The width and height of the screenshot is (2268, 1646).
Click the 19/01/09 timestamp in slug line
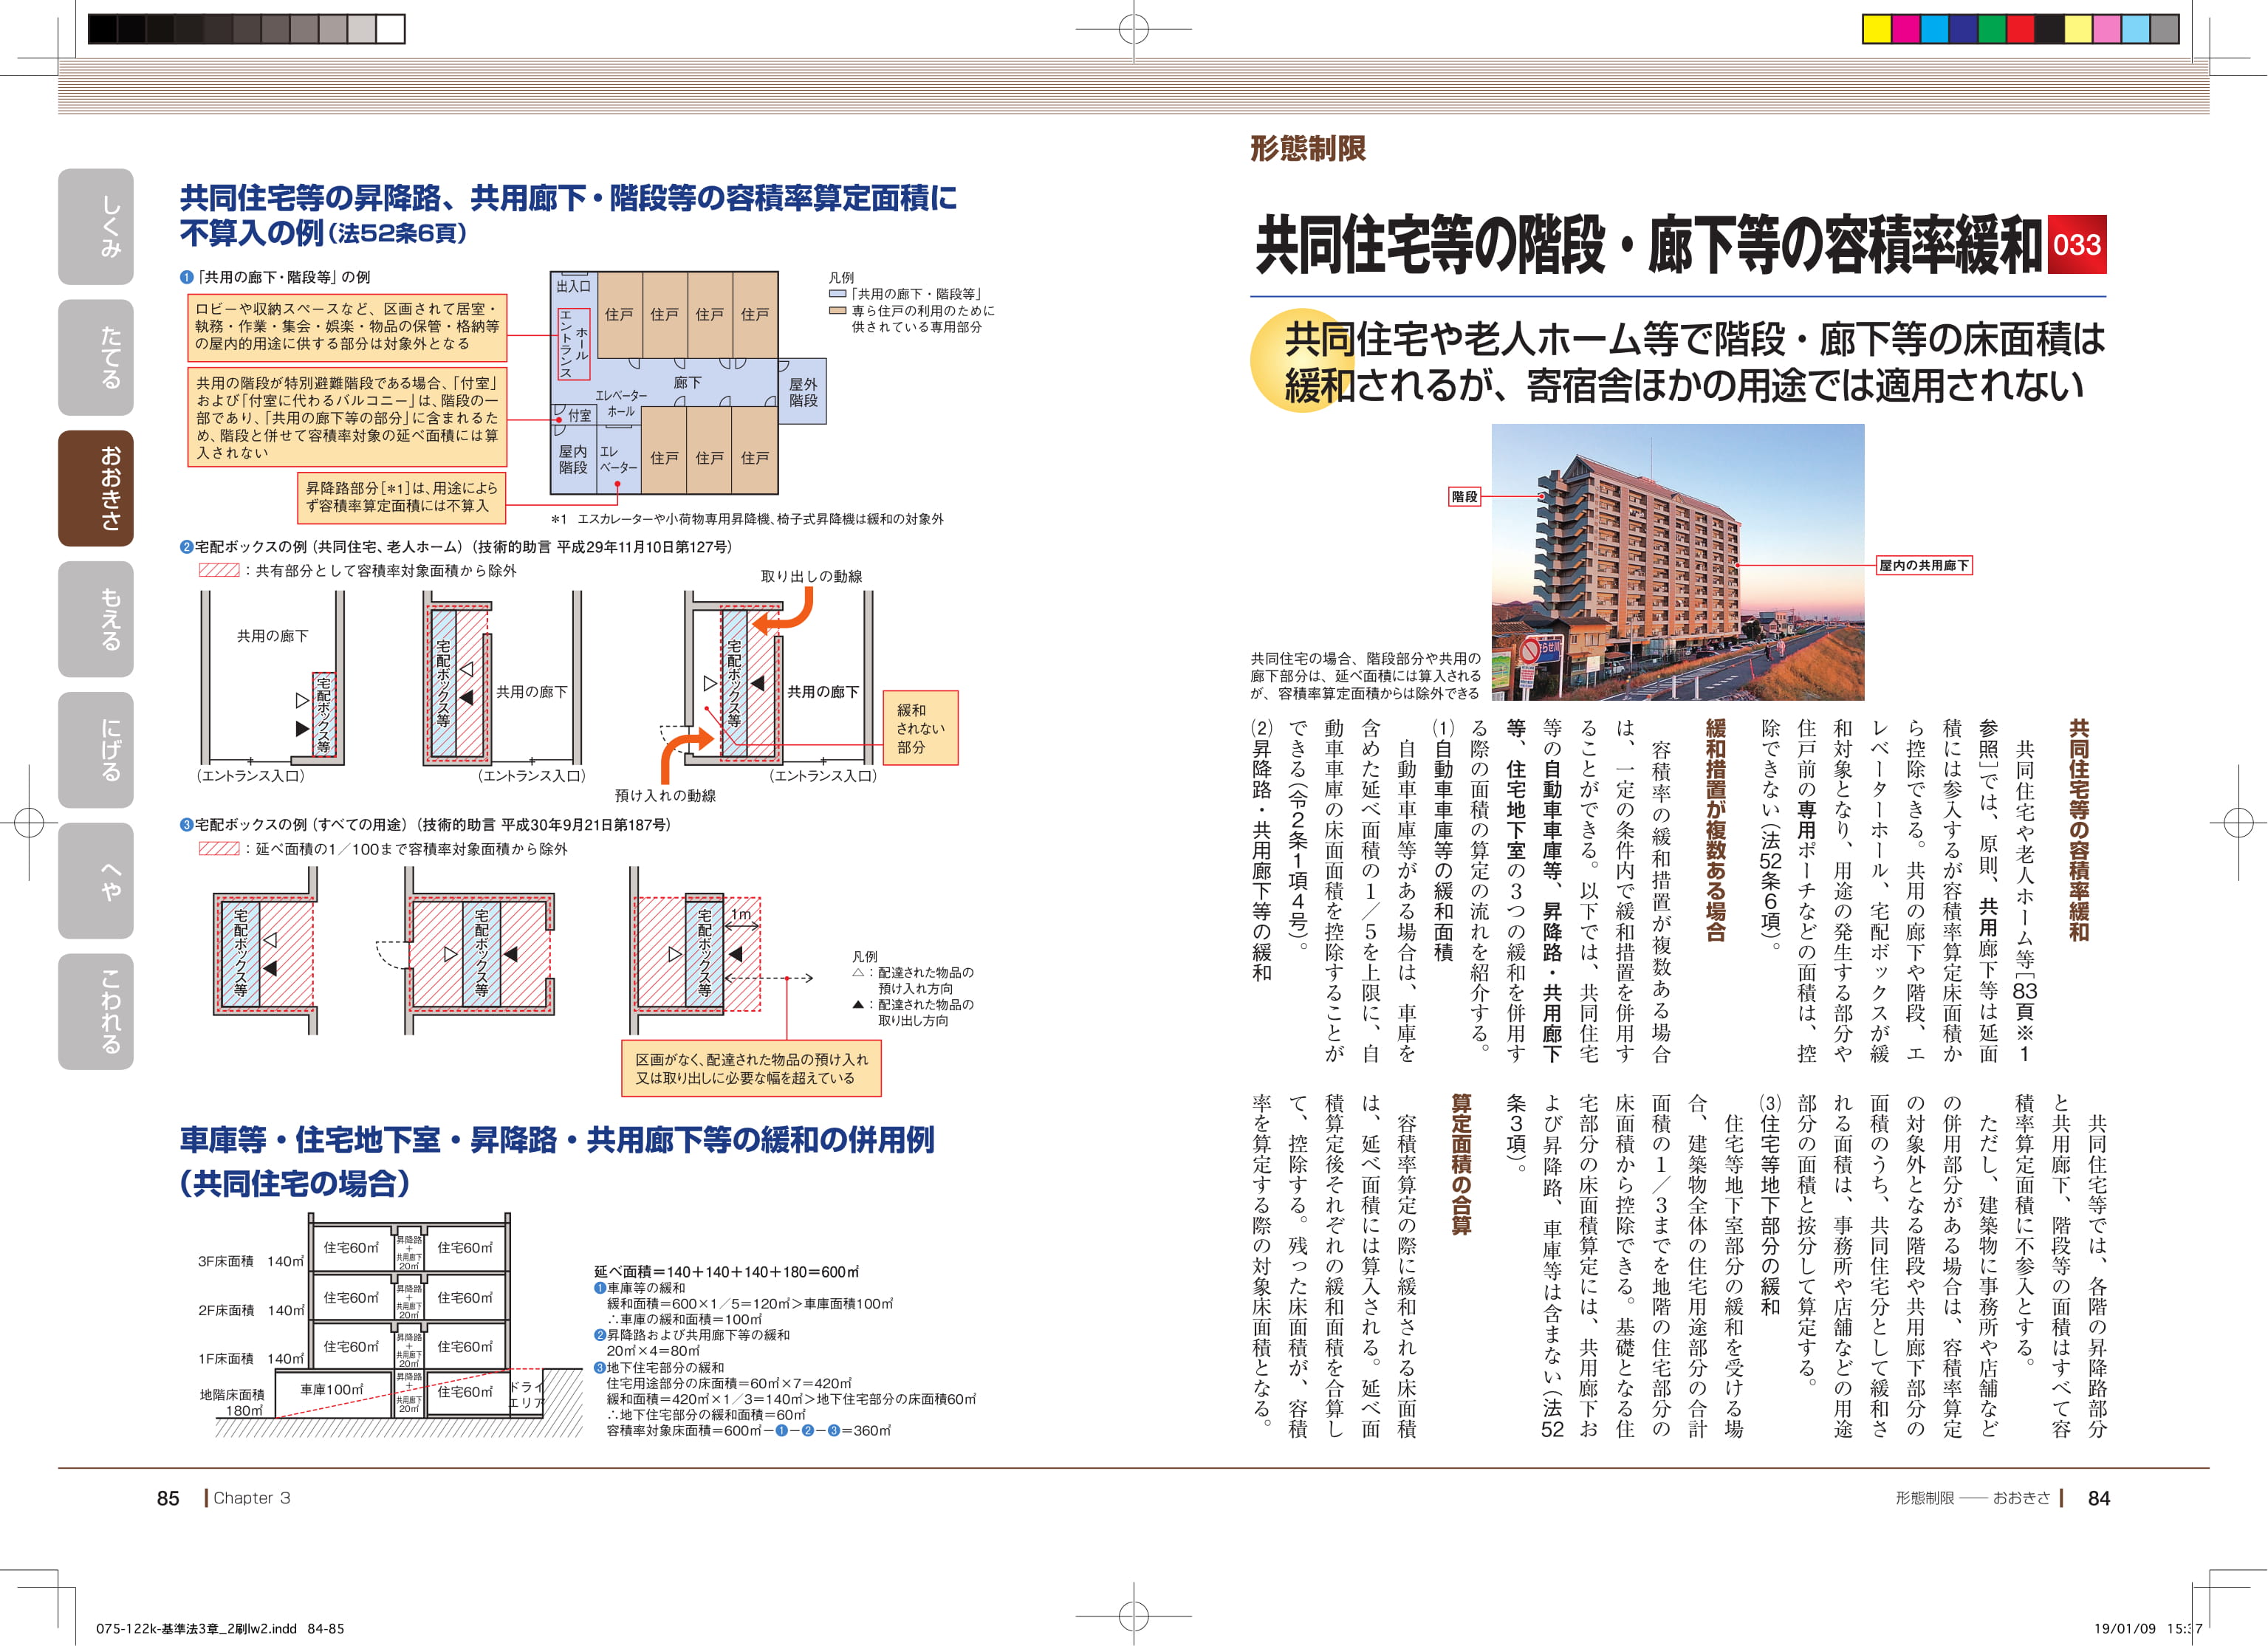2149,1629
